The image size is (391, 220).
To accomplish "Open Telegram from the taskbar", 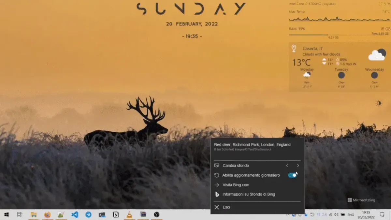I will (88, 214).
